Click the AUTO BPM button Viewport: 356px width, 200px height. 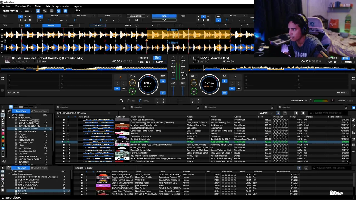(164, 16)
